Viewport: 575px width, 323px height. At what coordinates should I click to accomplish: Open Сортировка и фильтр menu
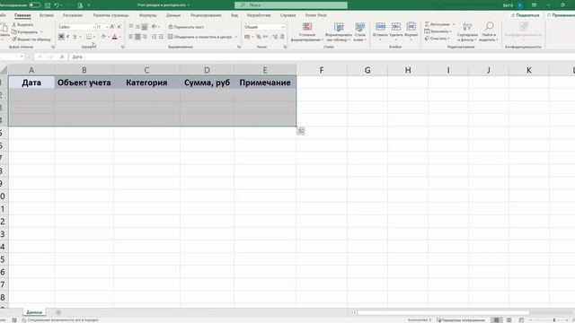467,31
